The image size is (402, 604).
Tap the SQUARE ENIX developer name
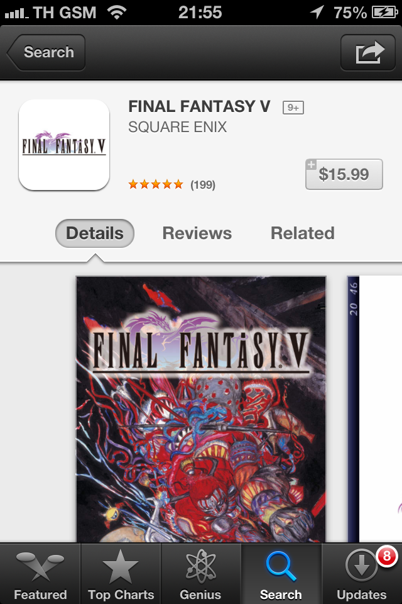tap(177, 127)
